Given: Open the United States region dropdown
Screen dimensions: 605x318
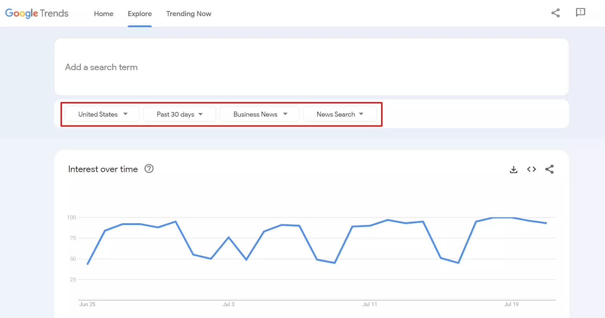Looking at the screenshot, I should pyautogui.click(x=102, y=114).
